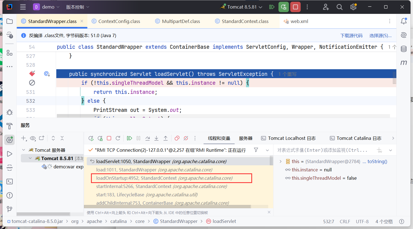Toggle Mute Breakpoints in debug toolbar
The height and width of the screenshot is (229, 413).
(x=186, y=138)
